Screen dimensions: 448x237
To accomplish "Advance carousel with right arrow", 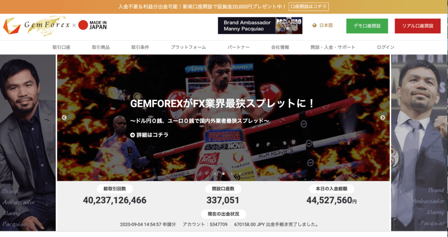I will pos(382,117).
